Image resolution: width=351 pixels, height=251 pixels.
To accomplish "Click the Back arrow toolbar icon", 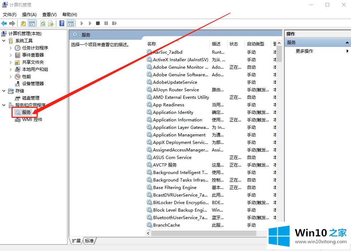I will (x=4, y=23).
